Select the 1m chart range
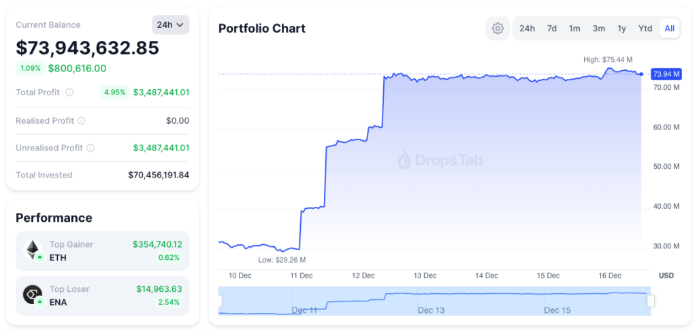The height and width of the screenshot is (330, 697). tap(574, 29)
